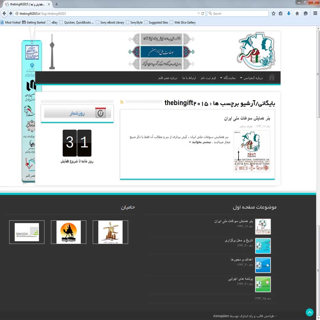
Task: Close the thebingift2015 browser tab
Action: [x=49, y=4]
